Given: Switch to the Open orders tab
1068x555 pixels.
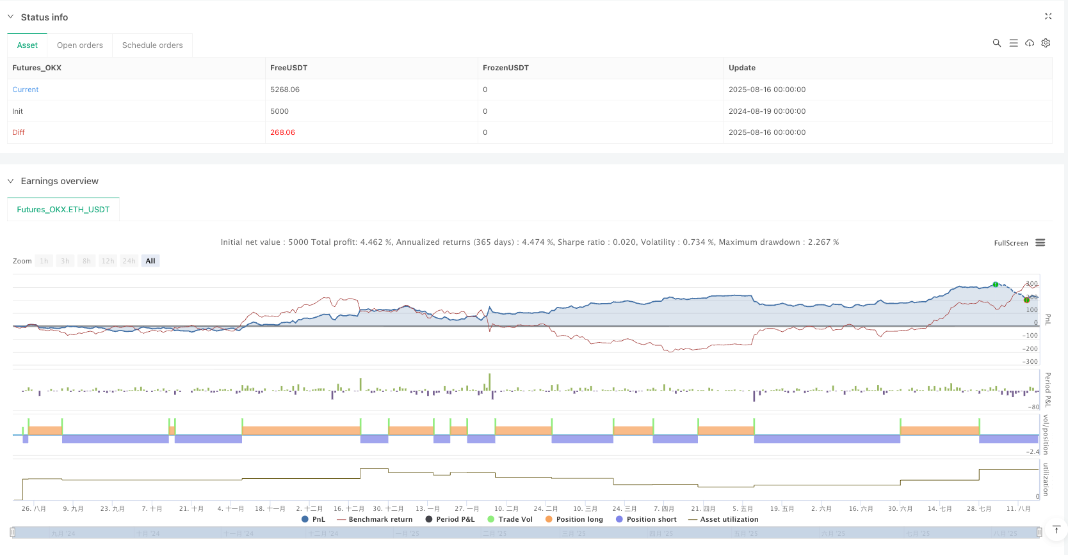Looking at the screenshot, I should pyautogui.click(x=80, y=45).
